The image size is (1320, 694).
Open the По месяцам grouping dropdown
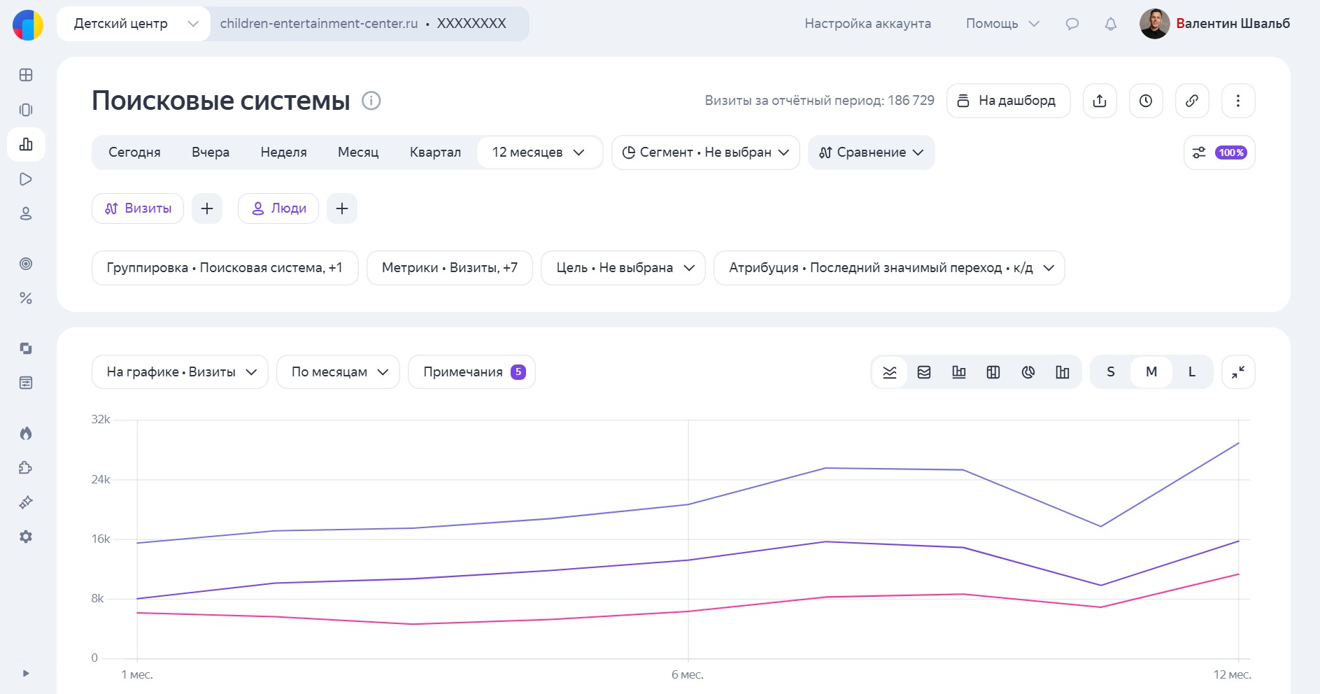338,372
